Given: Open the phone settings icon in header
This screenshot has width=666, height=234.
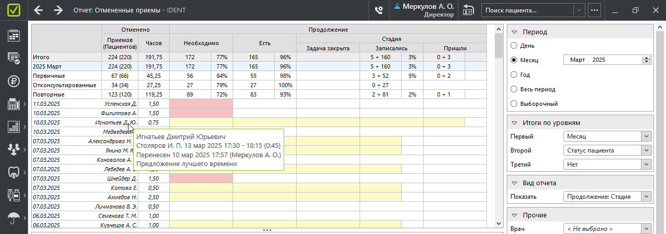Looking at the screenshot, I should [379, 10].
